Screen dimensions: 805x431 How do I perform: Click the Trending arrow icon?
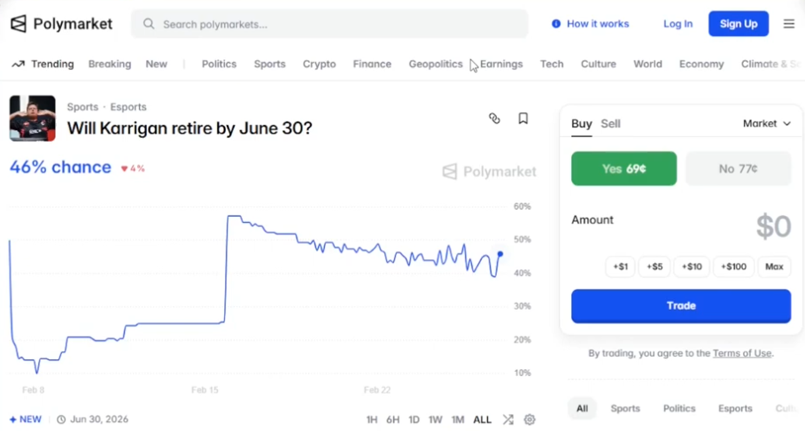19,64
